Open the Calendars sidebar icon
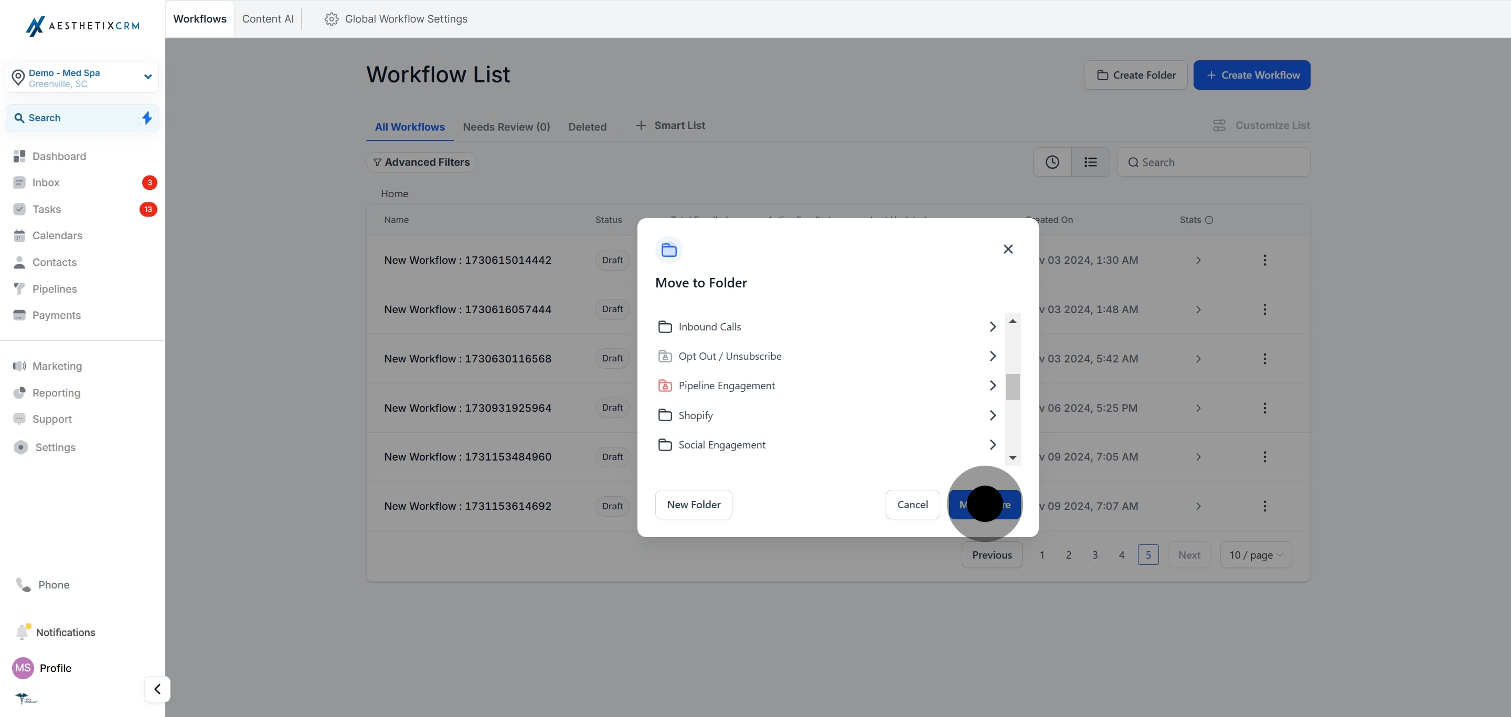 [x=19, y=236]
